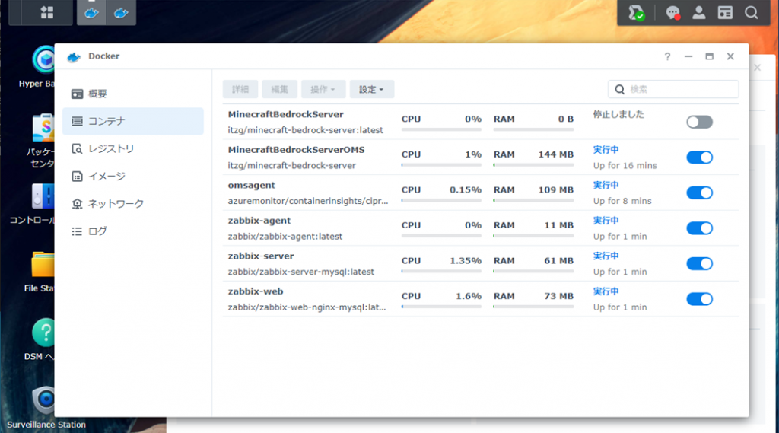This screenshot has height=433, width=779.
Task: Minimize the Docker window
Action: 688,56
